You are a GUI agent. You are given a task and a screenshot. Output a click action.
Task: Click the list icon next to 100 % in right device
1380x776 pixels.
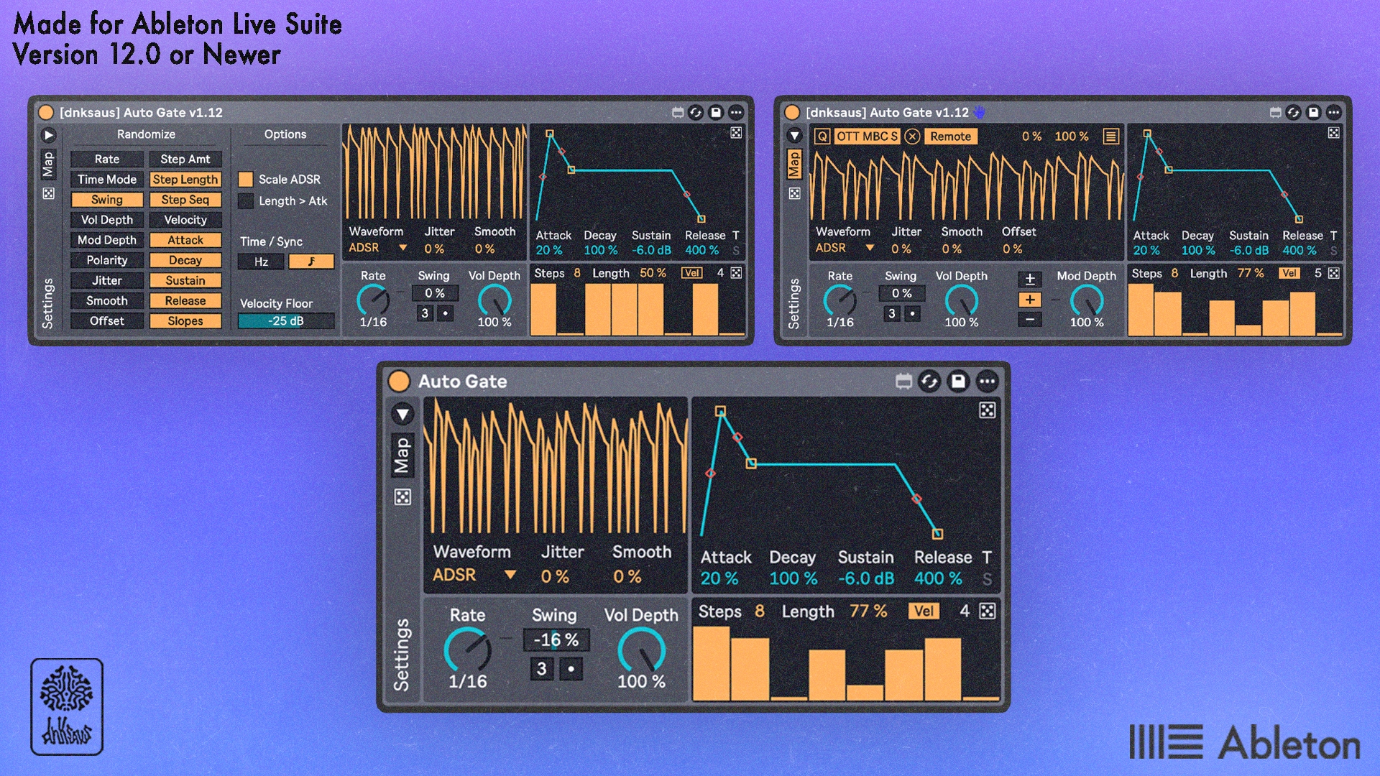pyautogui.click(x=1110, y=136)
